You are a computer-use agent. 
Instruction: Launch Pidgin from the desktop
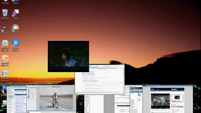(15, 14)
